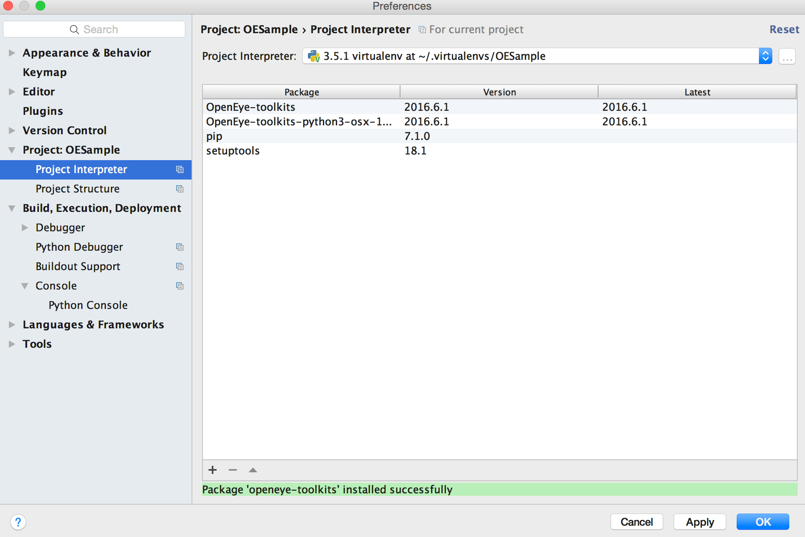The width and height of the screenshot is (805, 537).
Task: Open the Plugins settings page
Action: click(x=43, y=111)
